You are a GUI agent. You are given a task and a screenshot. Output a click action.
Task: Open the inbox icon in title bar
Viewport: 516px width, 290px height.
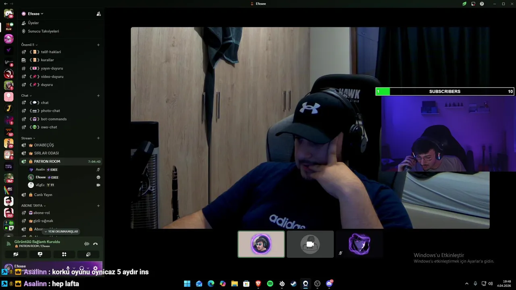[473, 4]
